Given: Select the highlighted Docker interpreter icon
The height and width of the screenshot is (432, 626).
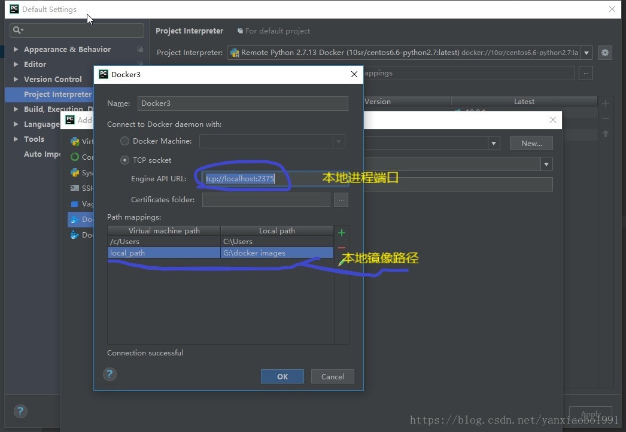Looking at the screenshot, I should coord(75,219).
